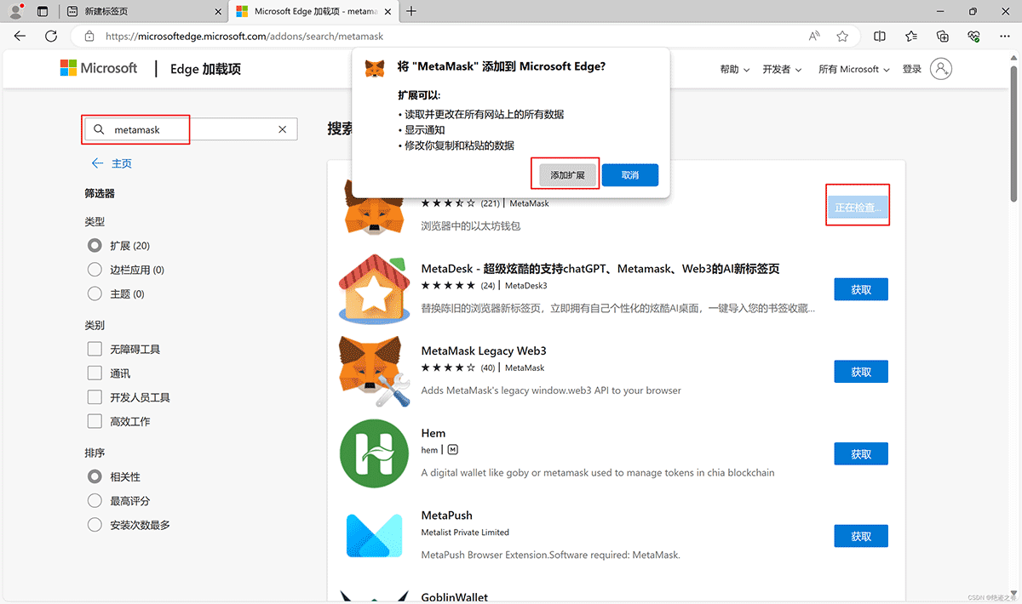Image resolution: width=1022 pixels, height=604 pixels.
Task: Select the 边栏应用 (0) radio button
Action: click(95, 270)
